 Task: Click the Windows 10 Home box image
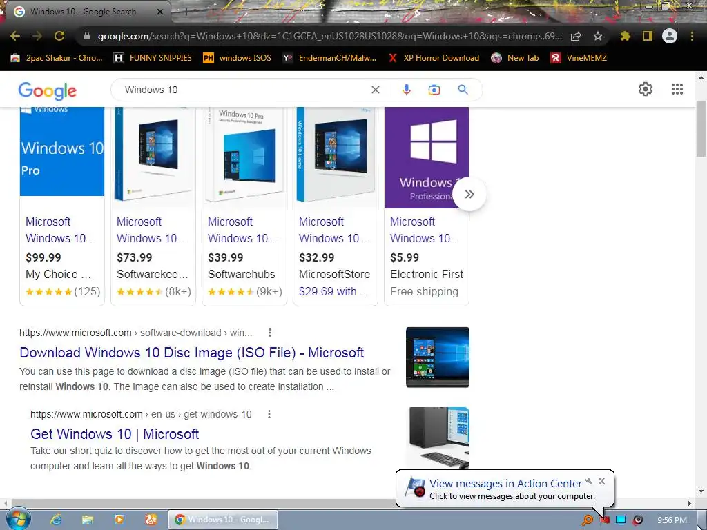(x=336, y=155)
